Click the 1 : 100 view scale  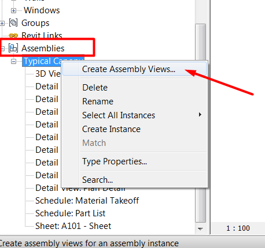coord(238,228)
